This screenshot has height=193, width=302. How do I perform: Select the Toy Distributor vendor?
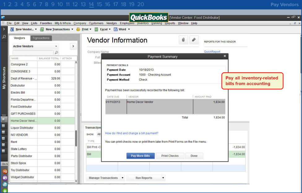click(x=42, y=170)
